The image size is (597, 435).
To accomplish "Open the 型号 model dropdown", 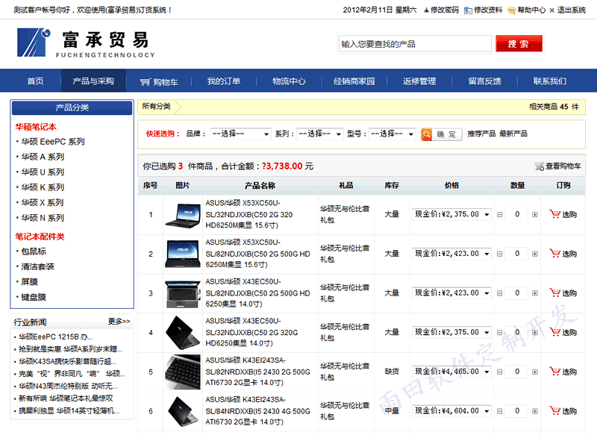I will 392,134.
